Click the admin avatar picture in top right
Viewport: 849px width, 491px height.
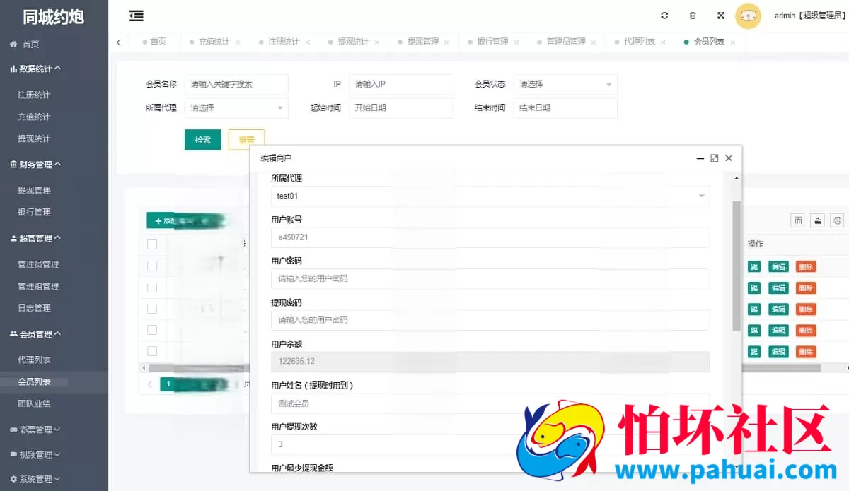coord(748,16)
